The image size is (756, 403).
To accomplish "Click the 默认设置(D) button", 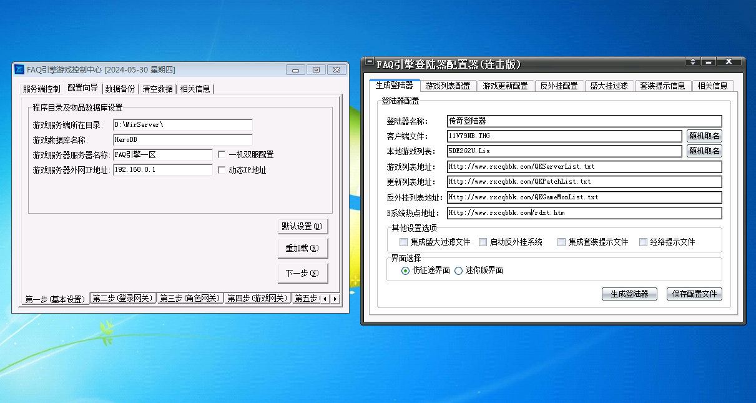I will (303, 226).
